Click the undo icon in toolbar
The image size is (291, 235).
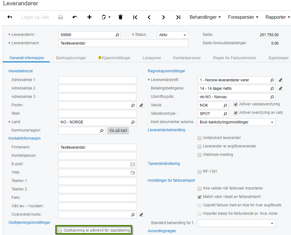click(x=75, y=17)
